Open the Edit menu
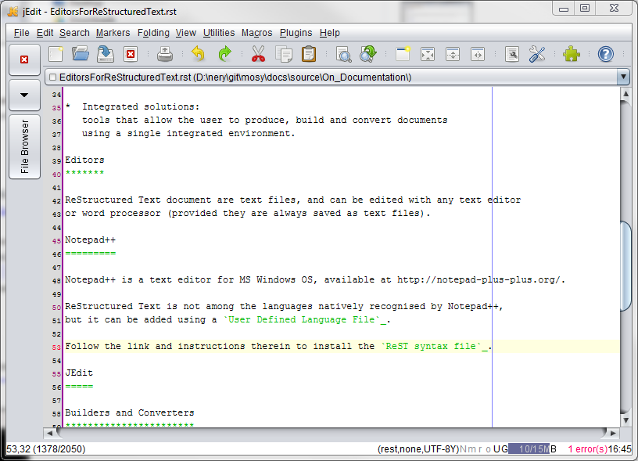The width and height of the screenshot is (638, 461). (45, 33)
